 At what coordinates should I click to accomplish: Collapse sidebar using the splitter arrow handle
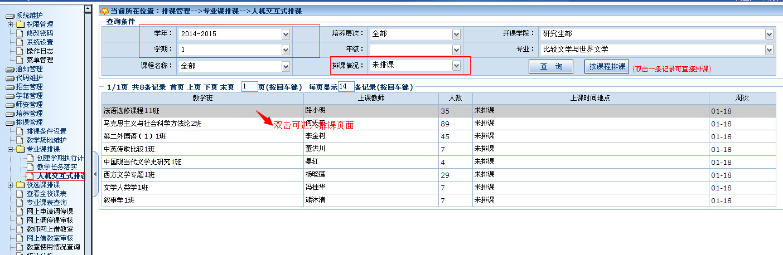[95, 174]
